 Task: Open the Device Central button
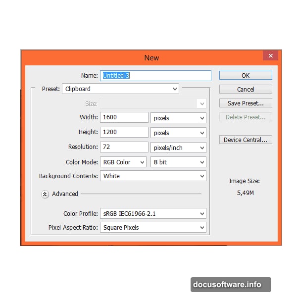pyautogui.click(x=246, y=140)
